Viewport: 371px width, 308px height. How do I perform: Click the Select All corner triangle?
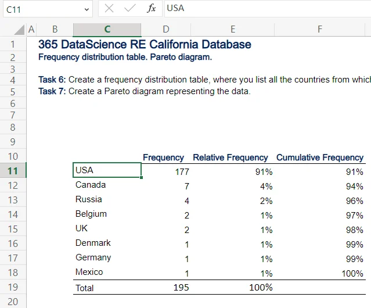[19, 30]
